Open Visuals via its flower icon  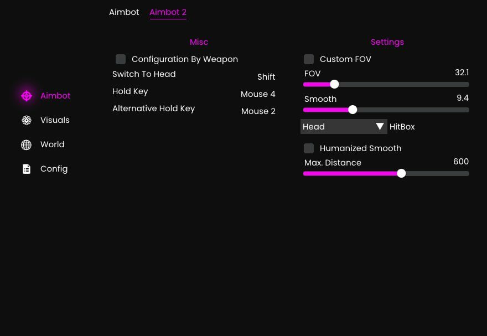coord(27,120)
